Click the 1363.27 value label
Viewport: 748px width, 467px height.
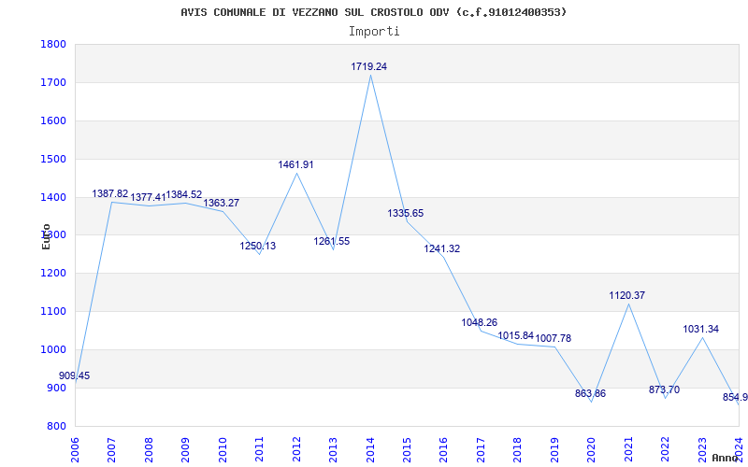222,203
